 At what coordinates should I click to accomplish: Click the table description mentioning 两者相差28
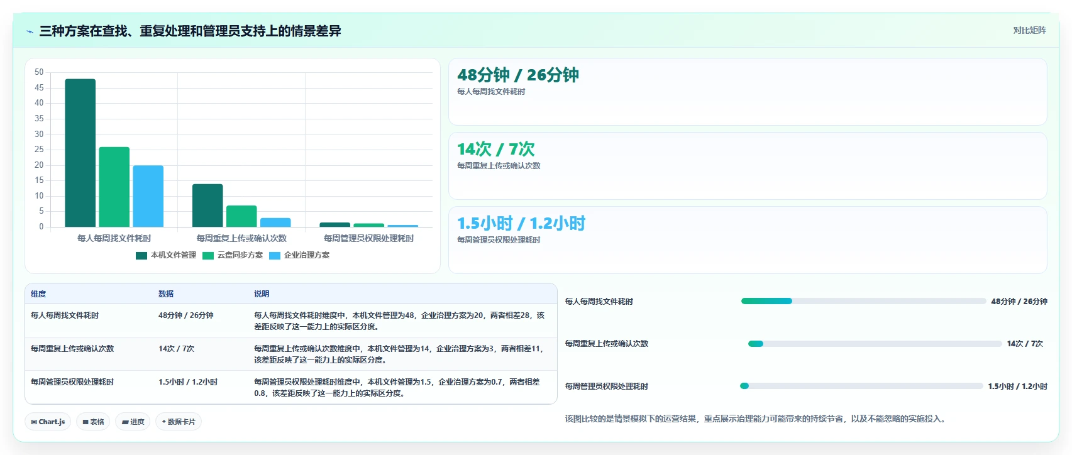399,321
